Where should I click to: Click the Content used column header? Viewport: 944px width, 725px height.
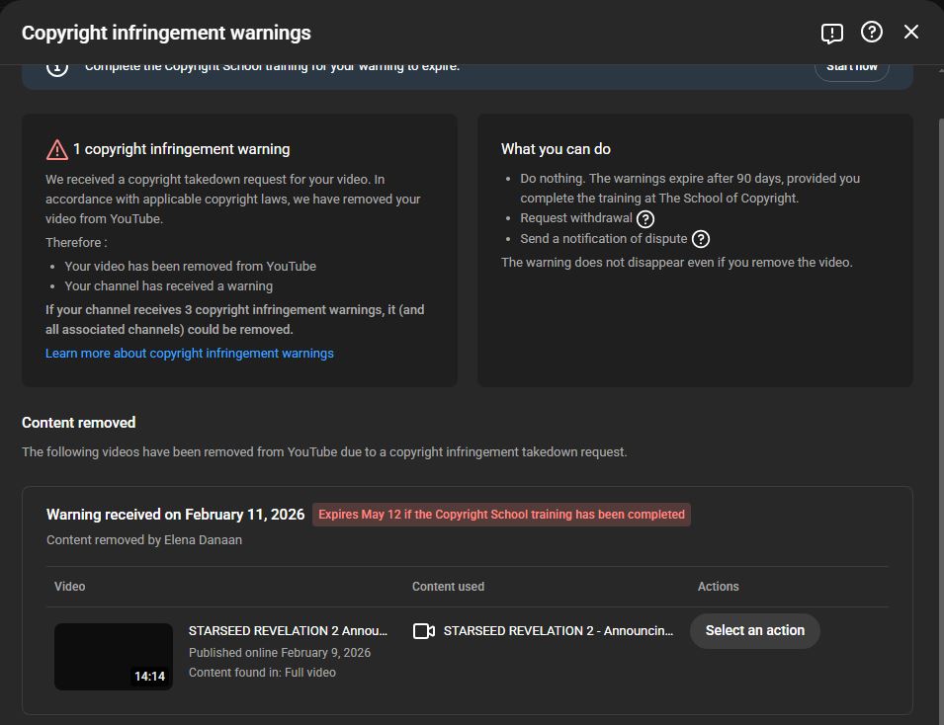(x=448, y=586)
